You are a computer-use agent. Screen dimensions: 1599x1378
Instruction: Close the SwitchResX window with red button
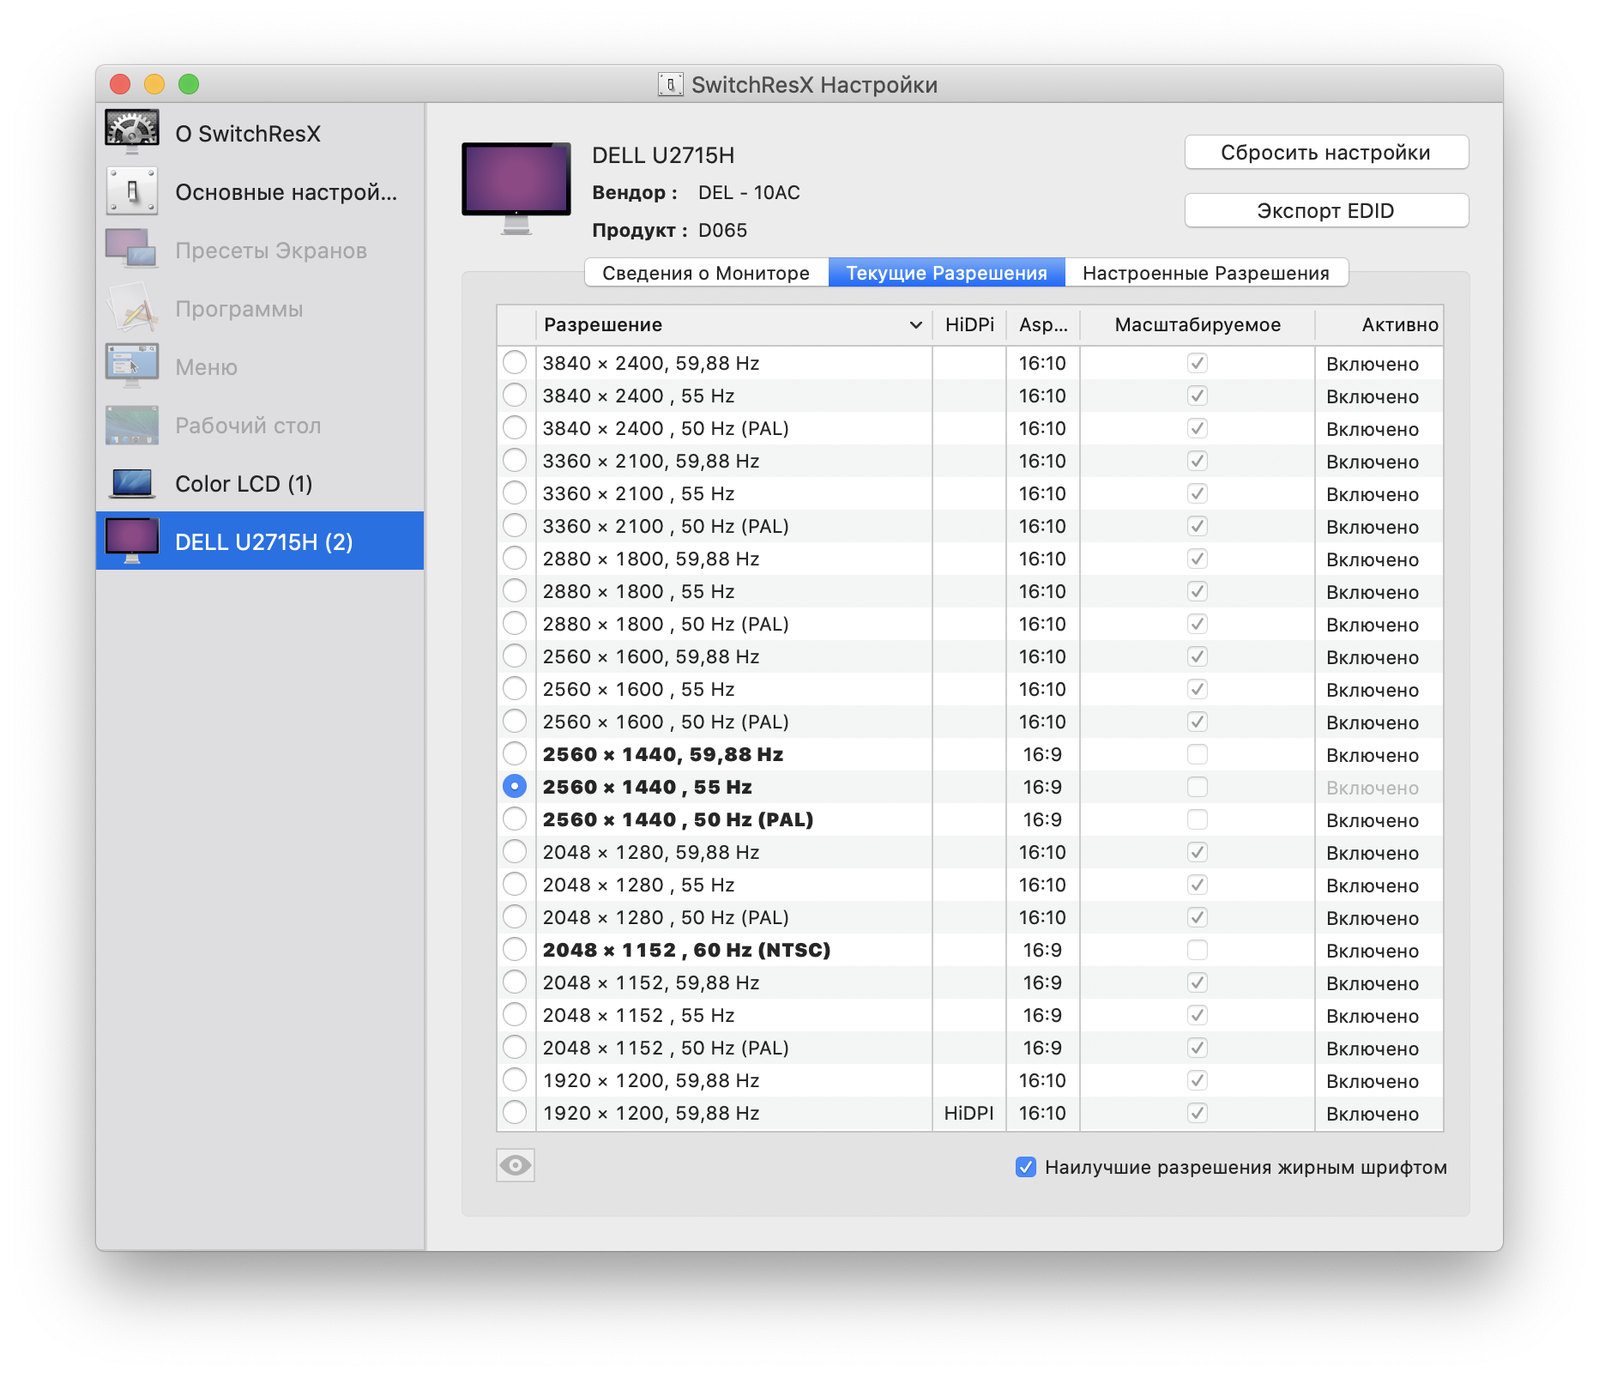(120, 84)
